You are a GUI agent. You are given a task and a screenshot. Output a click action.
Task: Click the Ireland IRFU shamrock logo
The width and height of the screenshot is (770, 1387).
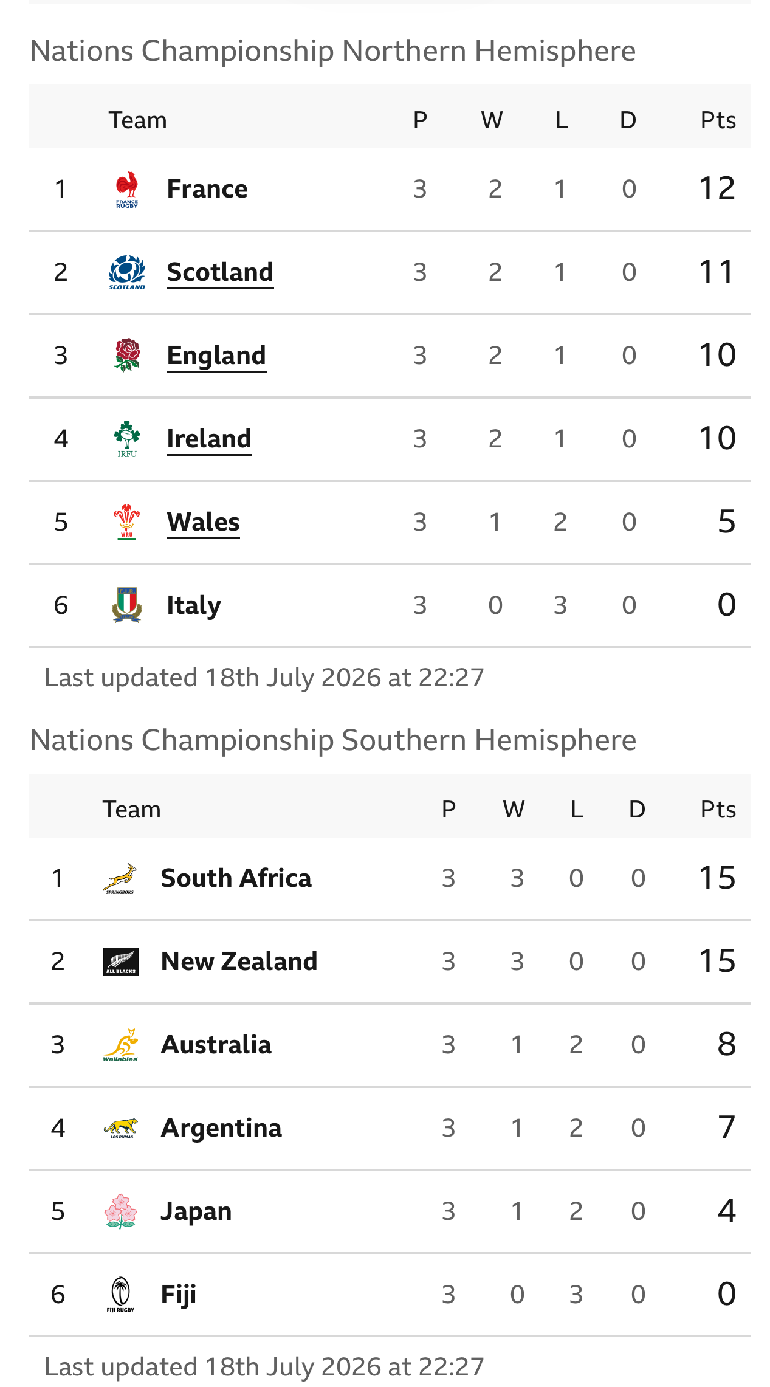click(127, 438)
